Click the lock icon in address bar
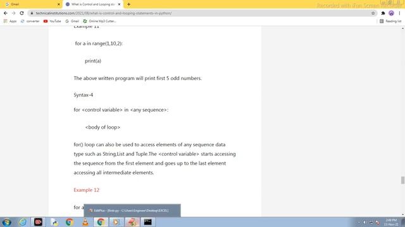 [32, 13]
